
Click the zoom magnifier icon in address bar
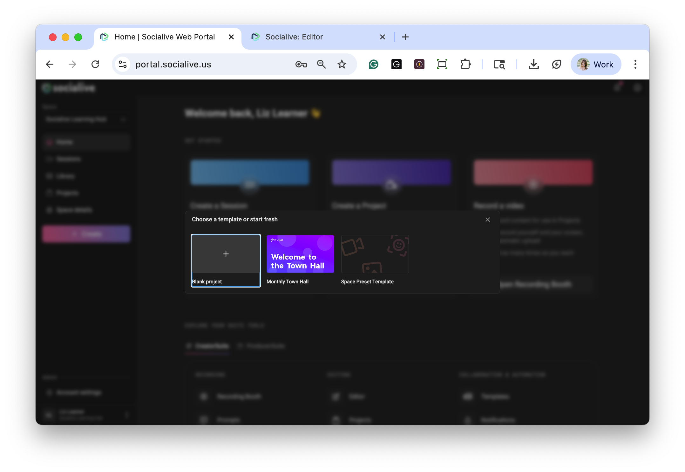(321, 64)
